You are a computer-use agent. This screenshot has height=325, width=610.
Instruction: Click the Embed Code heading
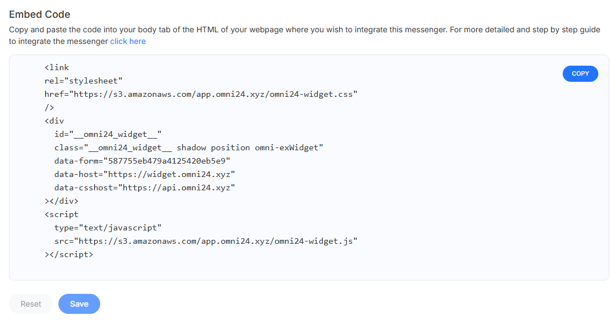coord(40,14)
